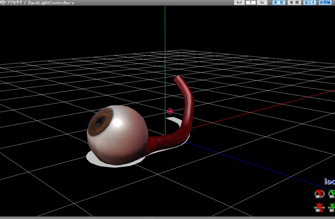Toggle the 省エネ power-save mode
Image resolution: width=335 pixels, height=219 pixels.
[309, 2]
